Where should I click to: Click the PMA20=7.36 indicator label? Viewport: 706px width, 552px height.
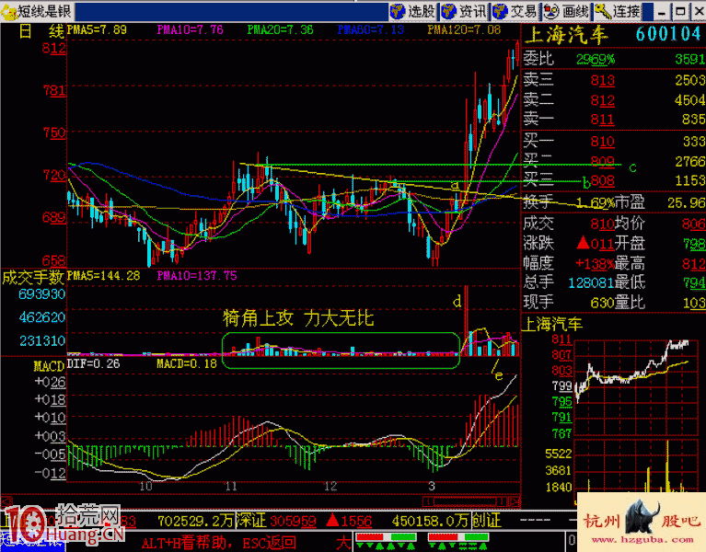click(x=280, y=29)
